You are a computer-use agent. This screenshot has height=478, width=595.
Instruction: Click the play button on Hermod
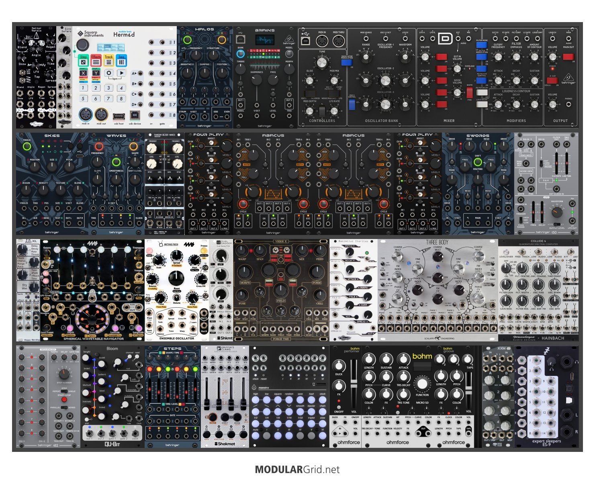pos(121,73)
